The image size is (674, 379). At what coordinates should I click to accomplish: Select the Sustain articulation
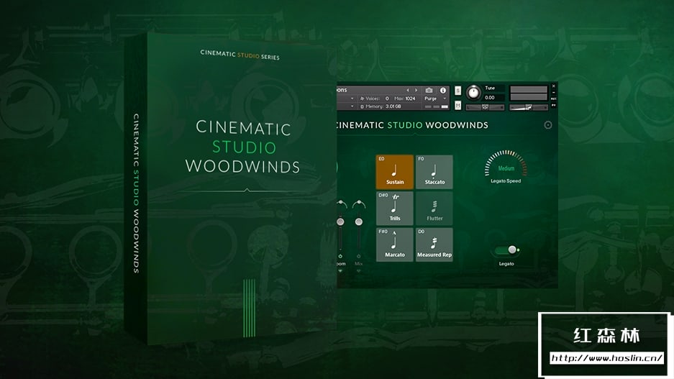tap(395, 172)
